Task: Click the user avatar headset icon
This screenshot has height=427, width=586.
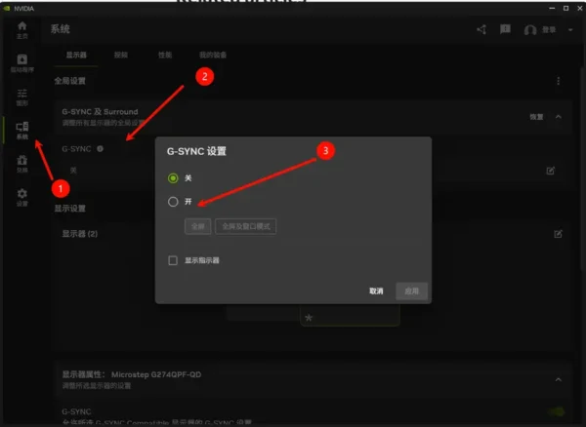Action: [530, 30]
